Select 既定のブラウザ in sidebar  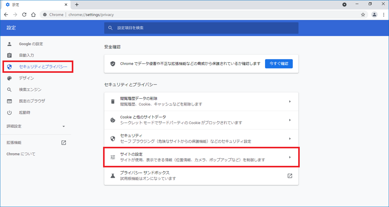pyautogui.click(x=32, y=101)
